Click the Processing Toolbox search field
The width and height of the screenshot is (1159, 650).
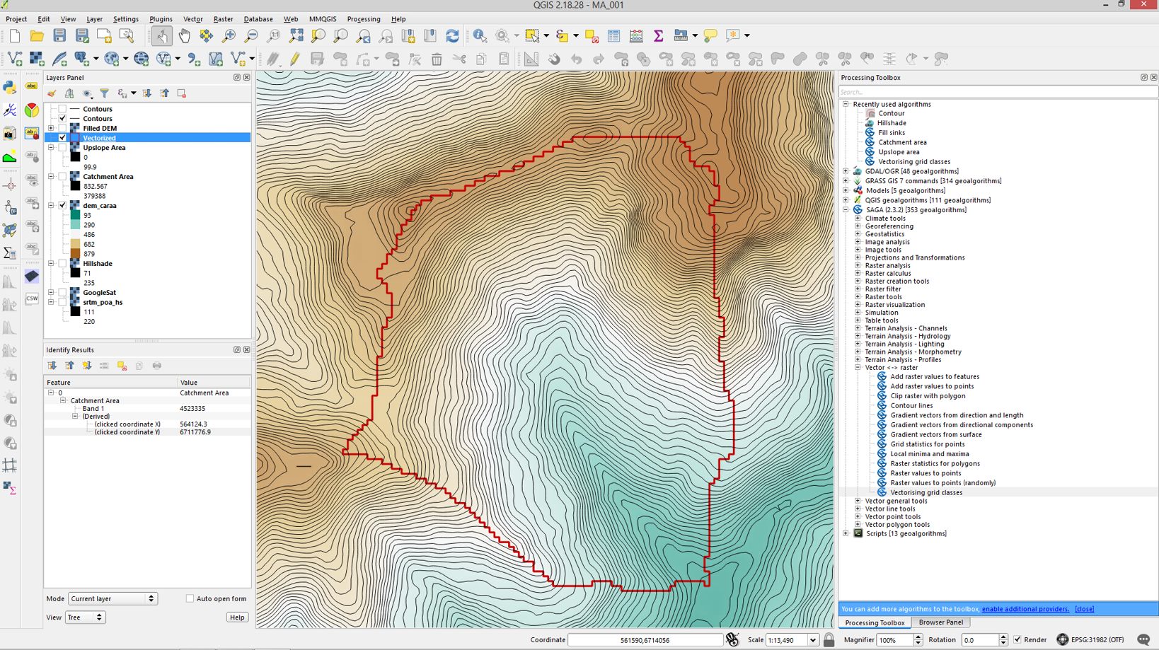pyautogui.click(x=997, y=92)
